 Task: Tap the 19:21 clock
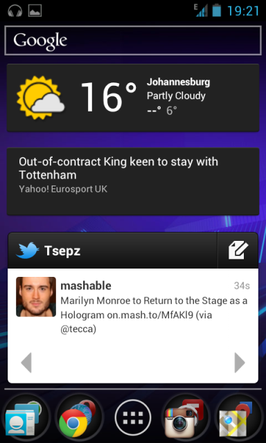[x=243, y=11]
